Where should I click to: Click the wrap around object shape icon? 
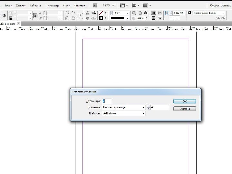(154, 18)
